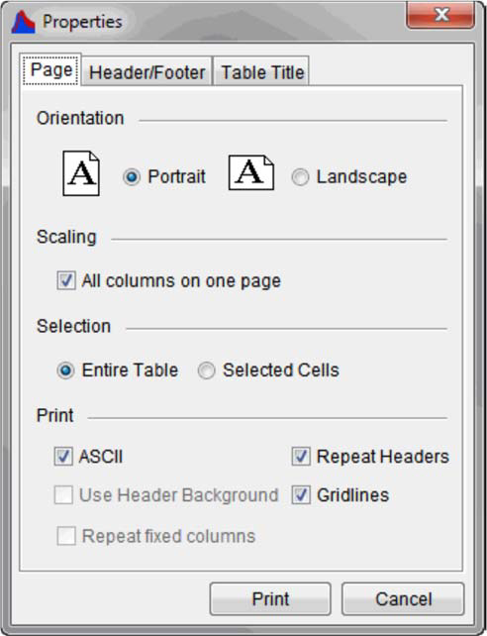Click the application icon in title bar
Image resolution: width=487 pixels, height=636 pixels.
coord(23,22)
